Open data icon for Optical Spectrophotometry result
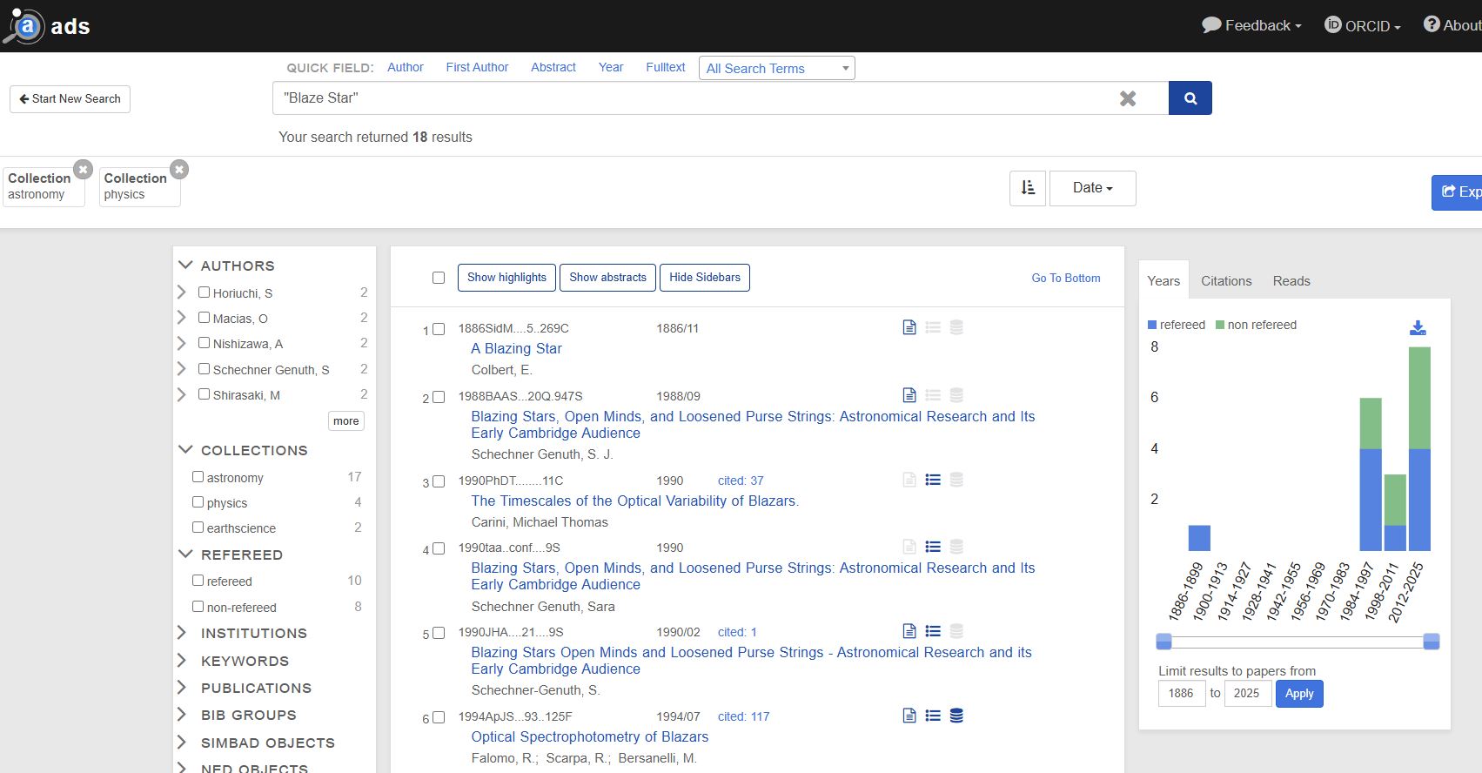The width and height of the screenshot is (1482, 773). (956, 716)
